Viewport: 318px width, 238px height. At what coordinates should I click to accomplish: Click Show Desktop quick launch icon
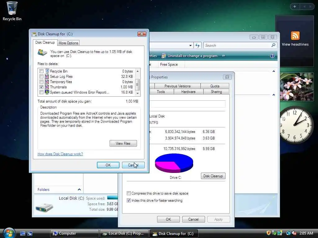pyautogui.click(x=23, y=233)
